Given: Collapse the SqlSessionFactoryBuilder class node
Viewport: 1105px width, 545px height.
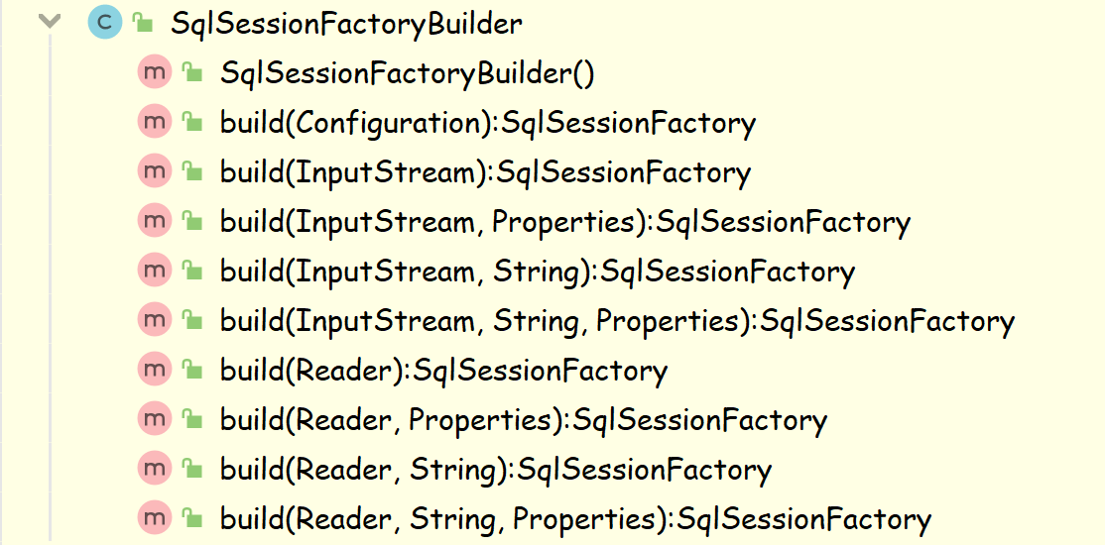Looking at the screenshot, I should tap(50, 21).
